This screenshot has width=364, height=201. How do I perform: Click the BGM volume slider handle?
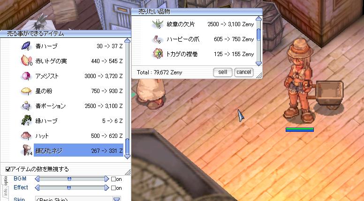click(69, 179)
